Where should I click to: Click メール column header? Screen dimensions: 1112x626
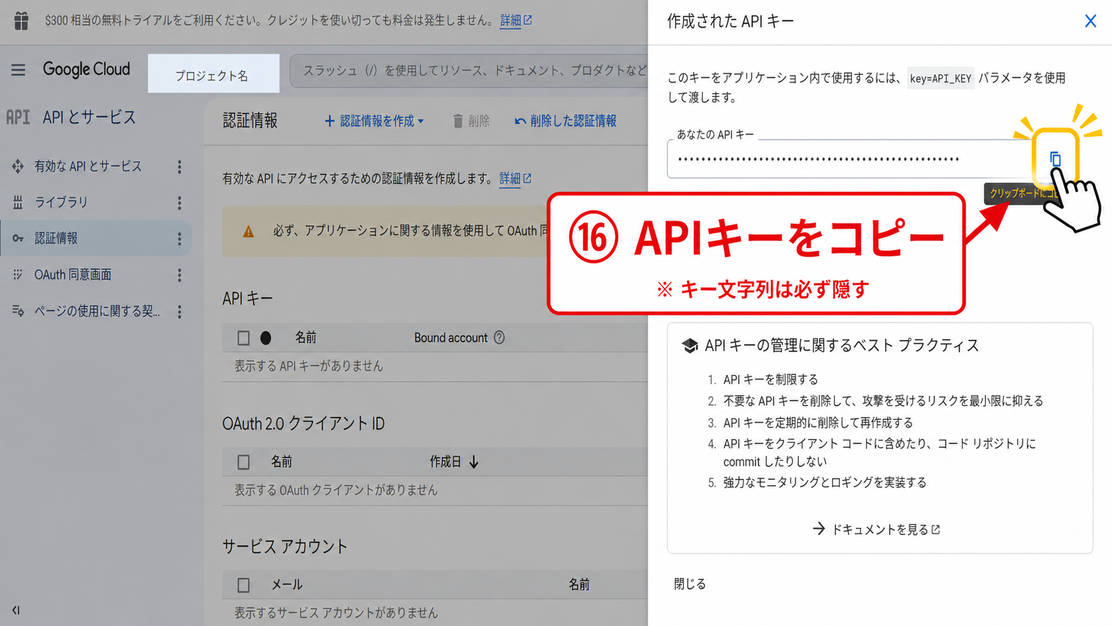pyautogui.click(x=287, y=585)
